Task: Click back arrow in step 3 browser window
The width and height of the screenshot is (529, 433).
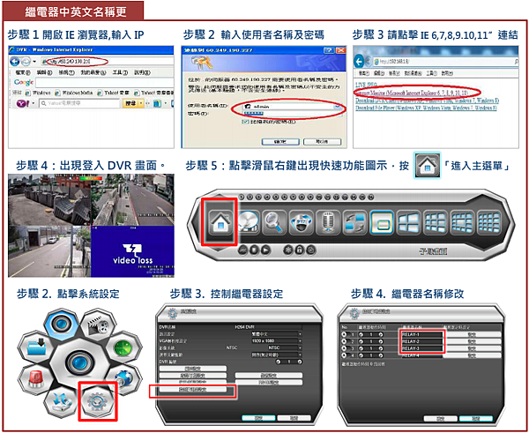Action: point(360,62)
